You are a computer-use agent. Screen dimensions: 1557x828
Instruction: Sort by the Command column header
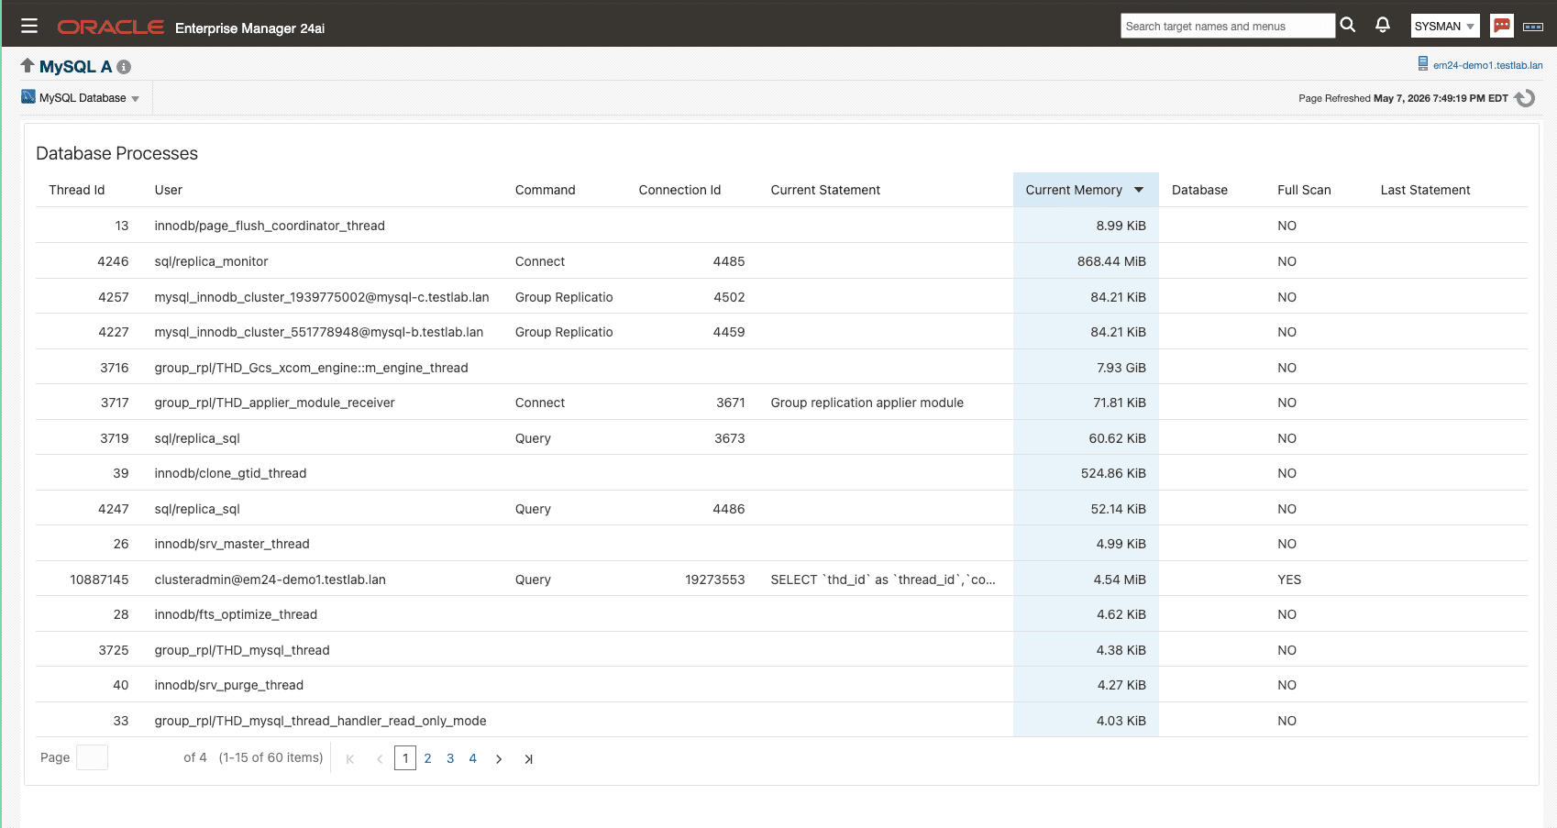(546, 190)
